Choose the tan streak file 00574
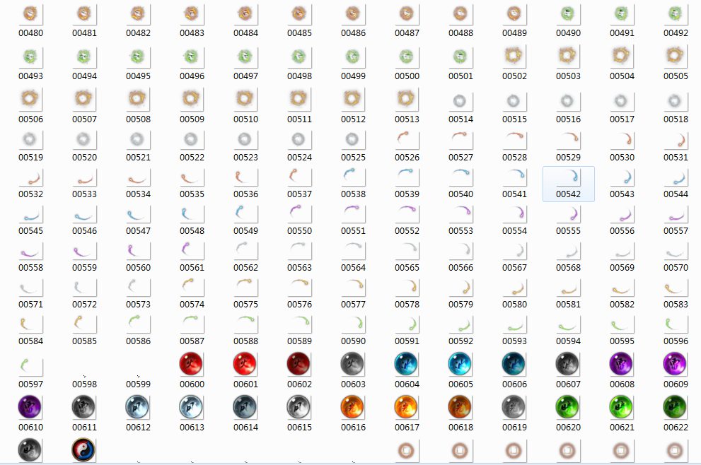 [191, 287]
